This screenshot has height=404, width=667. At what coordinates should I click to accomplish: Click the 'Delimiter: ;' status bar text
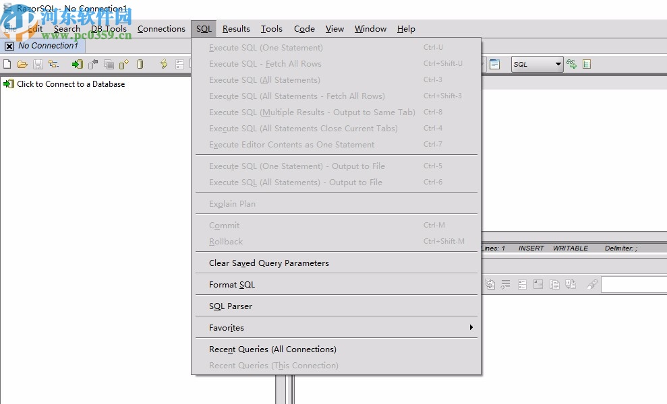tap(621, 248)
